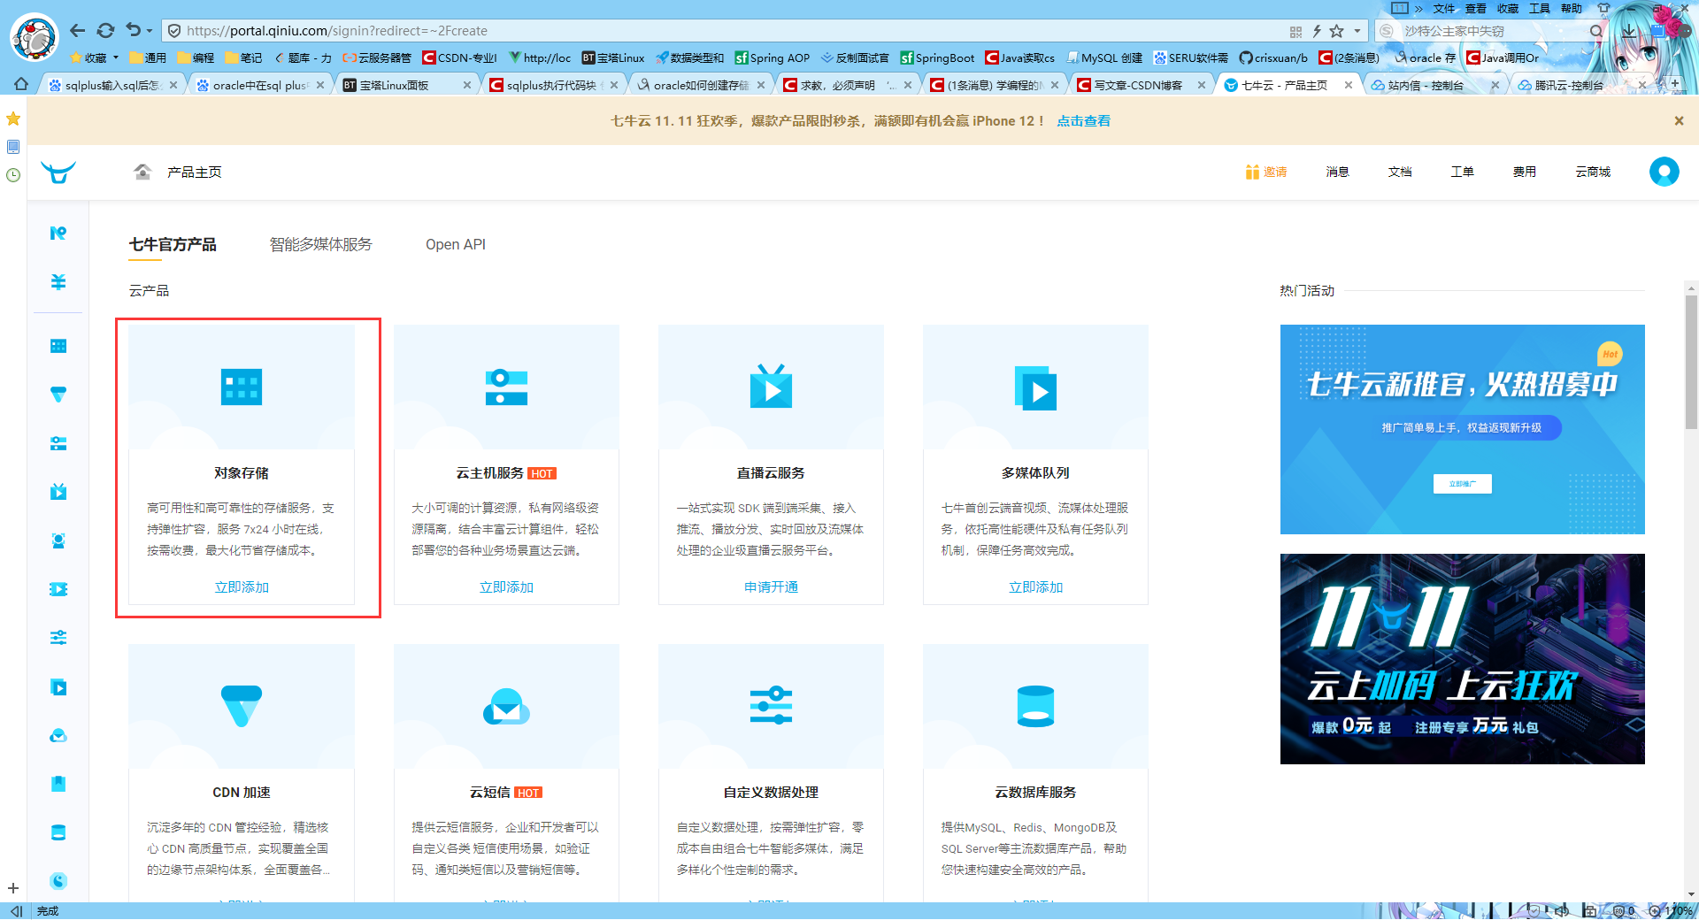This screenshot has width=1699, height=920.
Task: Click the sliders icon for data processing in sidebar
Action: (x=58, y=637)
